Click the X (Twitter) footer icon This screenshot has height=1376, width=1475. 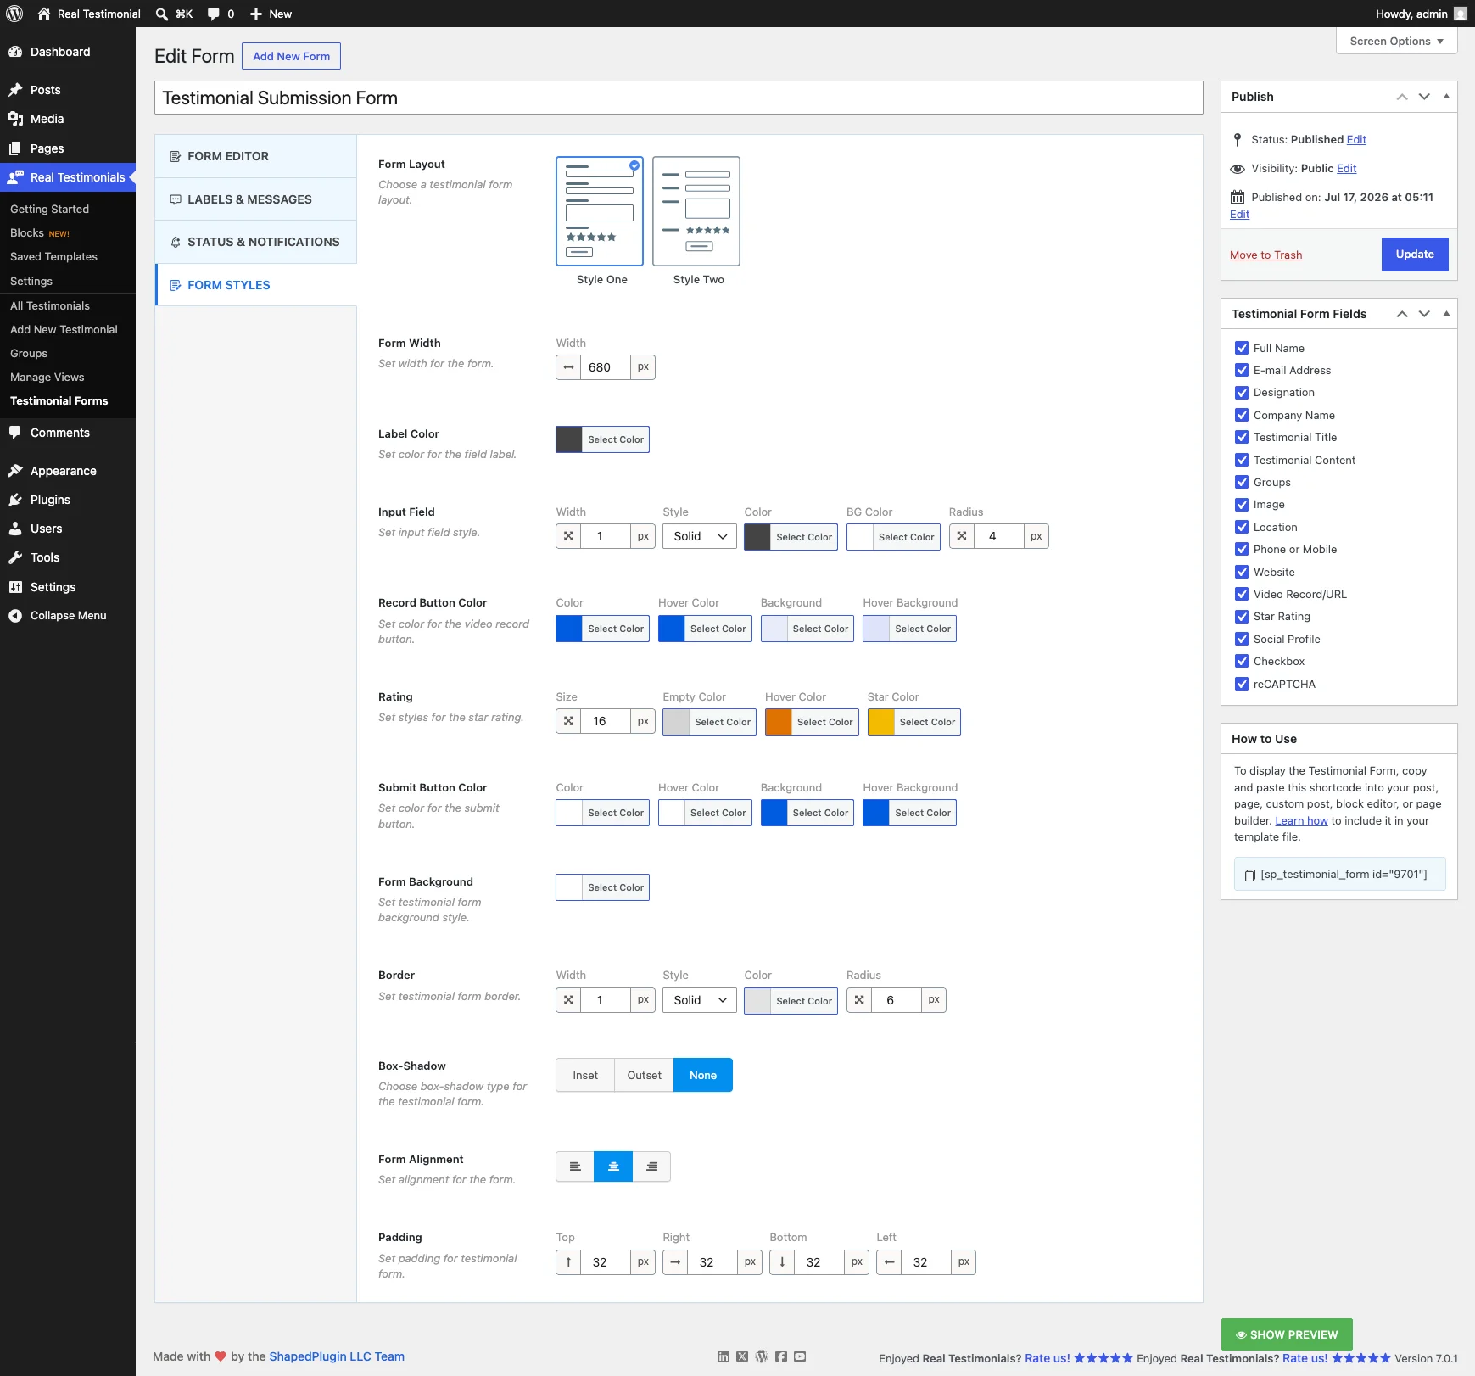tap(742, 1356)
